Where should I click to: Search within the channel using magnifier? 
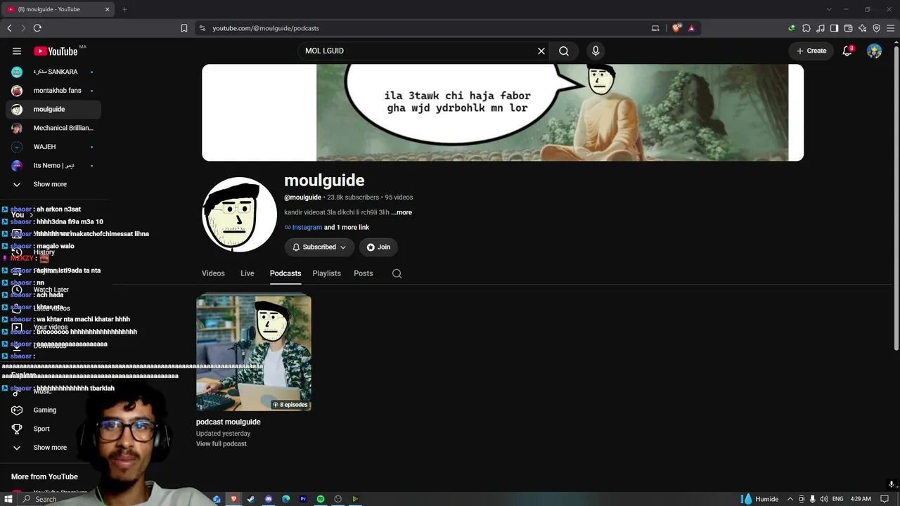[x=397, y=273]
